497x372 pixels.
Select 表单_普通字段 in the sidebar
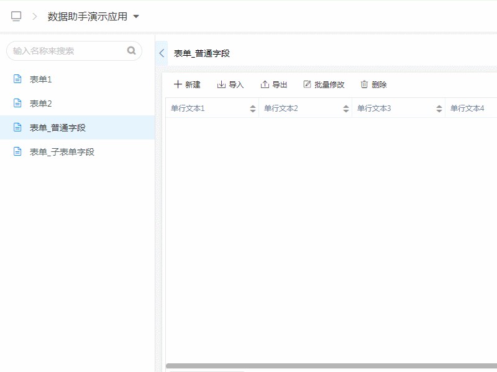point(58,128)
